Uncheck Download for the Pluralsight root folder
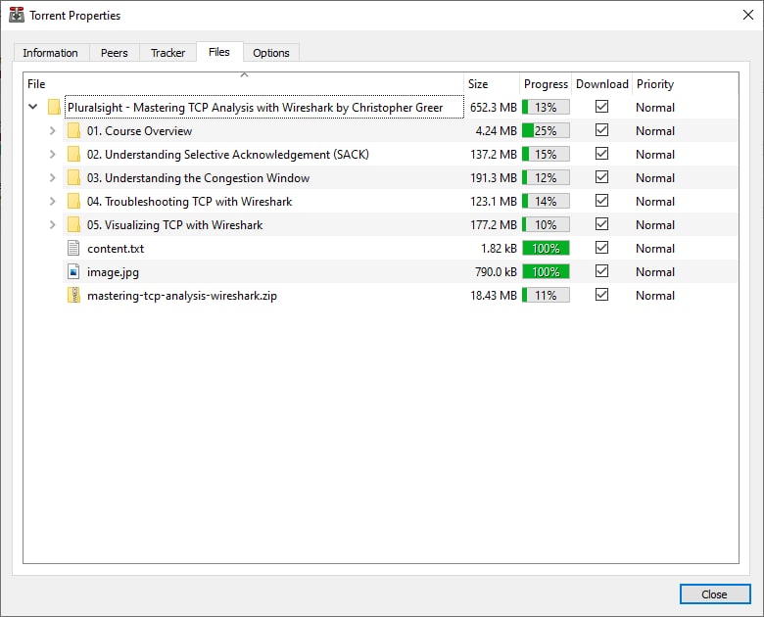The width and height of the screenshot is (764, 617). pos(601,106)
